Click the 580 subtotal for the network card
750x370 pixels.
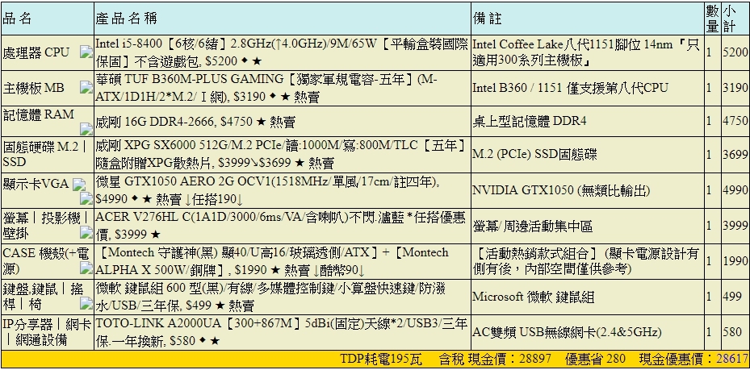click(732, 332)
